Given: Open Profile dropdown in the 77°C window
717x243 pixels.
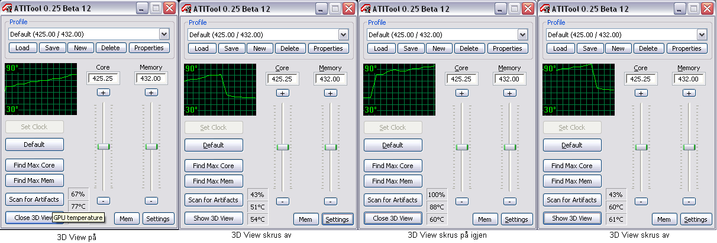Looking at the screenshot, I should tap(164, 34).
